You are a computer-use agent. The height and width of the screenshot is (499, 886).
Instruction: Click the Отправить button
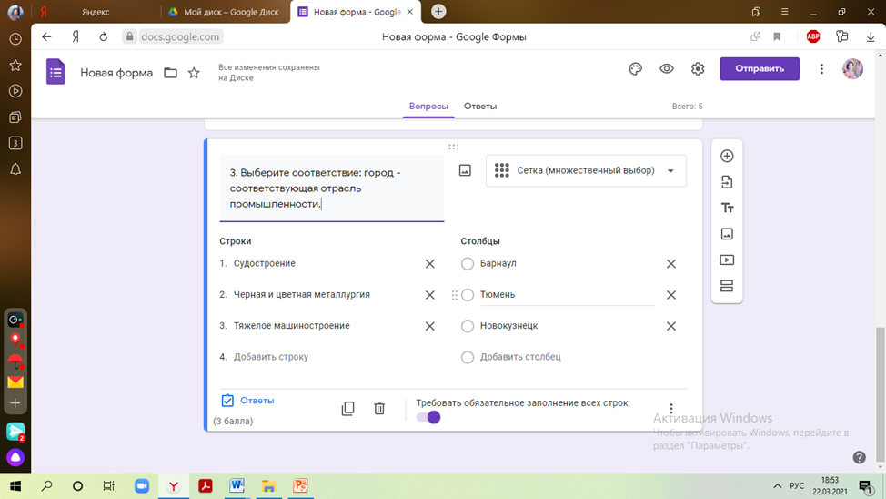[760, 69]
